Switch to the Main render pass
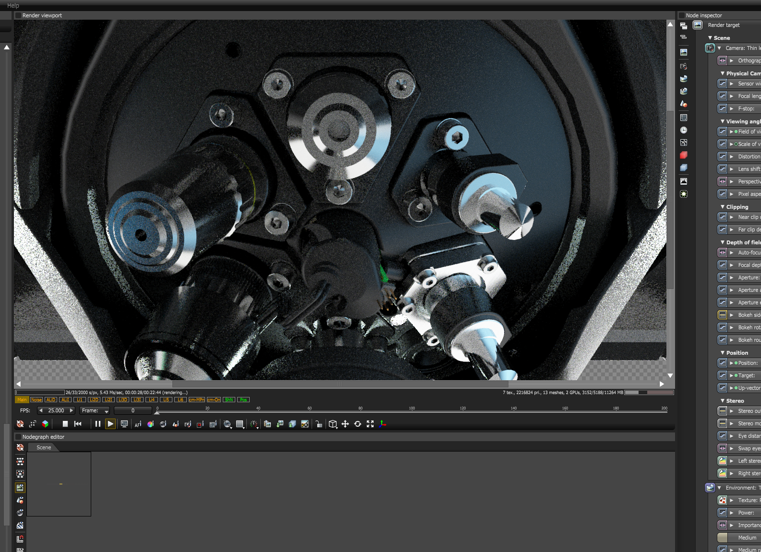 coord(22,400)
